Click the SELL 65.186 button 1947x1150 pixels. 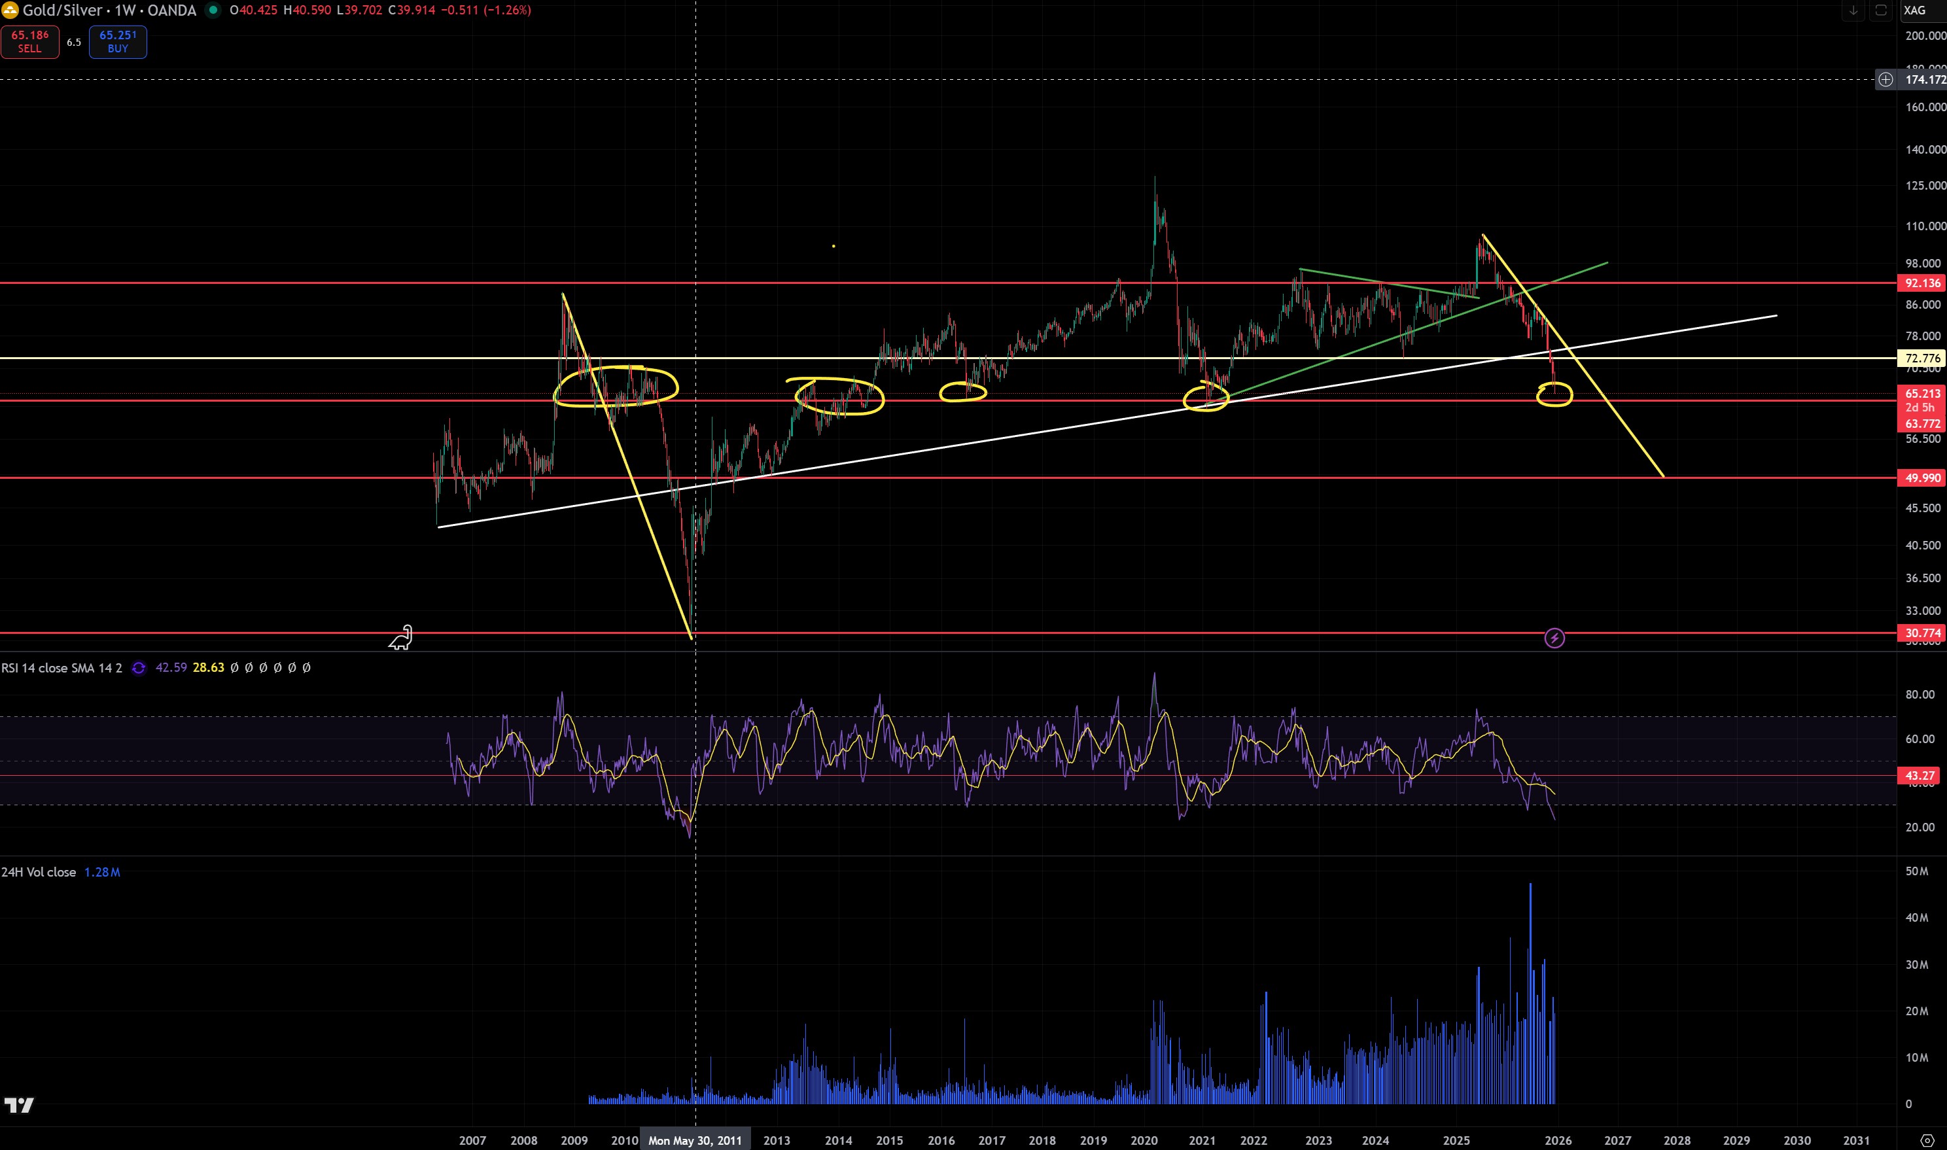coord(29,42)
